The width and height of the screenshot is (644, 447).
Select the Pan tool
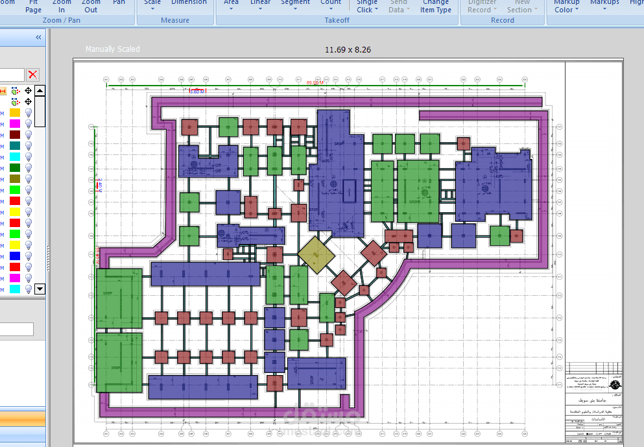pyautogui.click(x=119, y=3)
